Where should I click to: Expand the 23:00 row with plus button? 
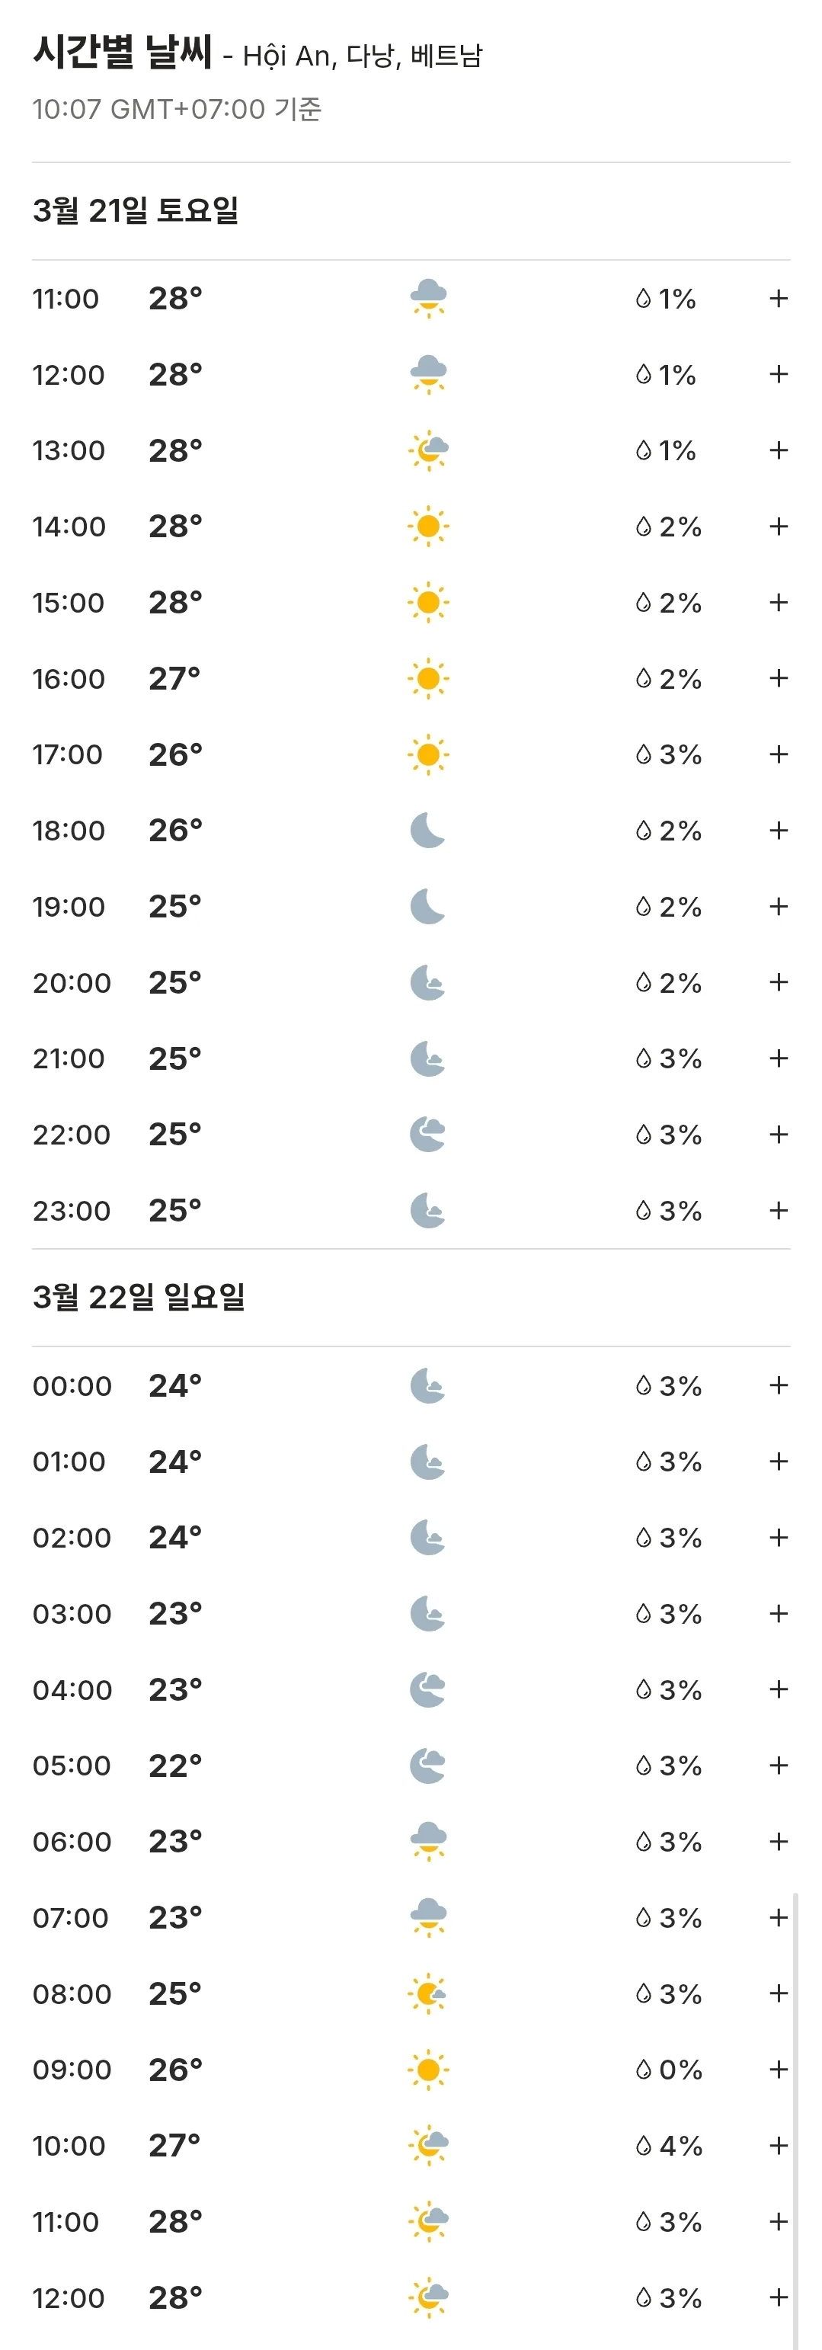779,1211
